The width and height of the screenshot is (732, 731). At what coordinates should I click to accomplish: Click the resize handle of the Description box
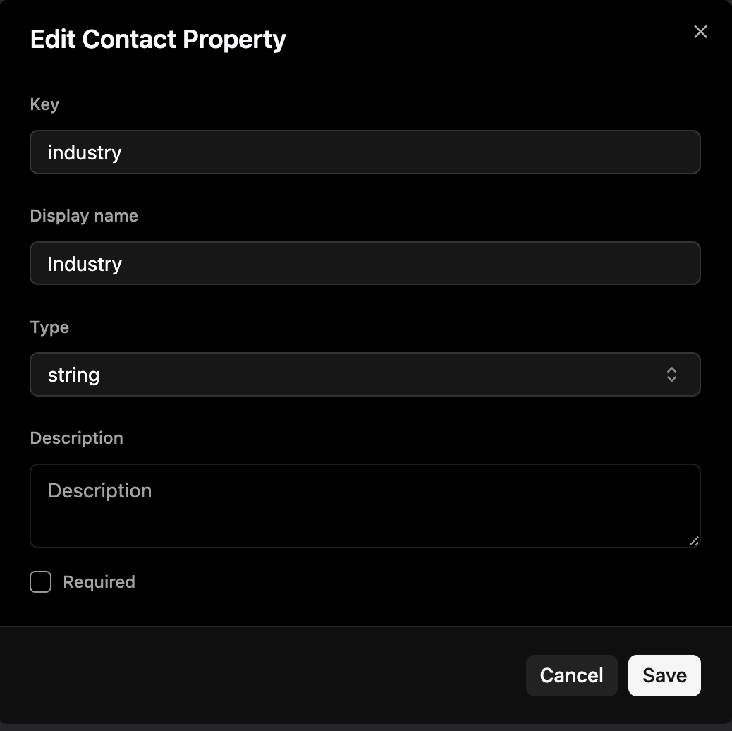[694, 540]
